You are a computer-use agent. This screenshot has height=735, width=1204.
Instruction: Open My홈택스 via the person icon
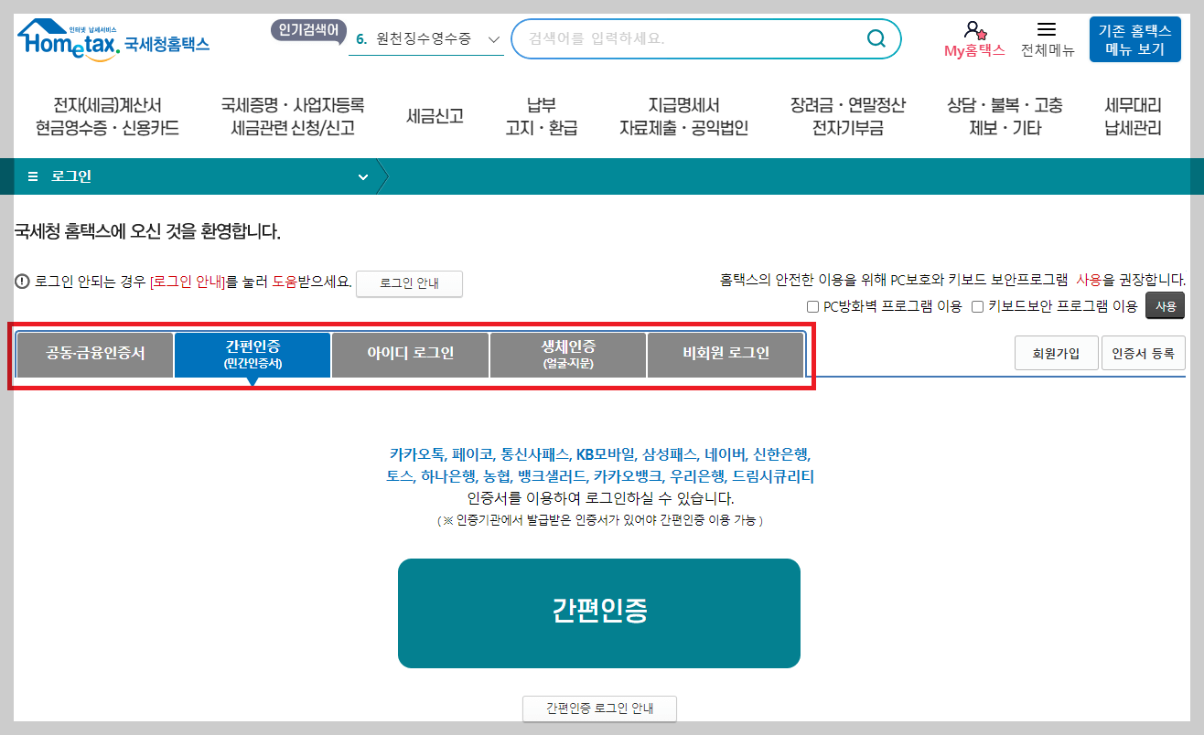coord(973,30)
